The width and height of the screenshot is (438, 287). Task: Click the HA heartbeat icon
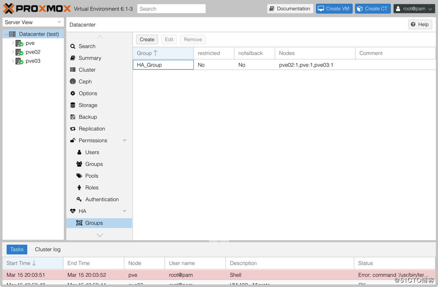tap(73, 211)
